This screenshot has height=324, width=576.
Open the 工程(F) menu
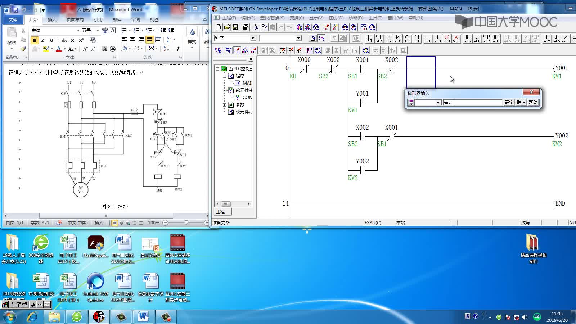(229, 18)
